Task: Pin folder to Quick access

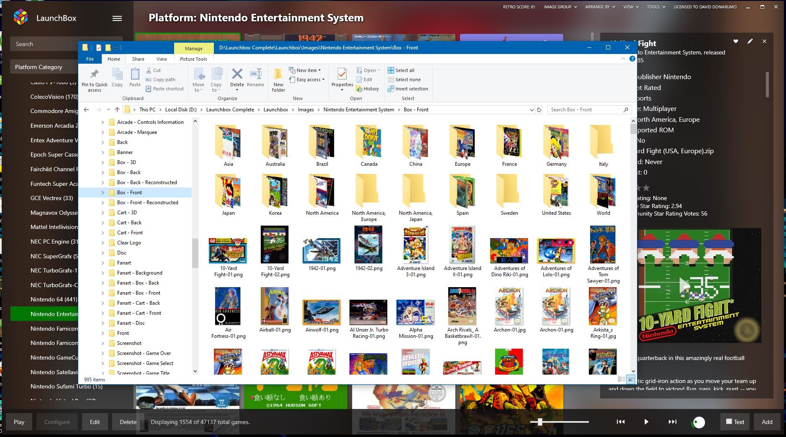Action: click(95, 80)
